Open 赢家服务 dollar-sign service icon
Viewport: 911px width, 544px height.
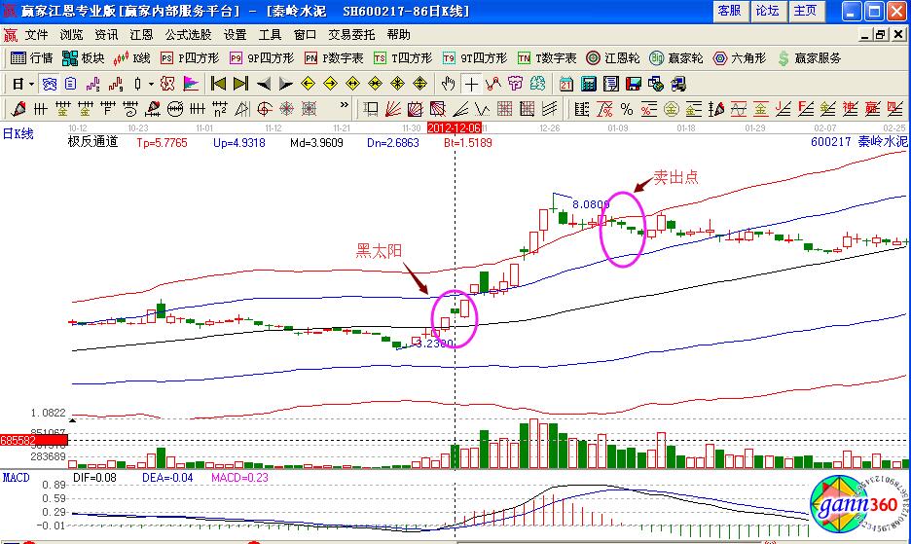(809, 58)
